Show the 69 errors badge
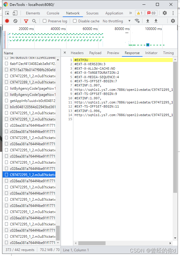The width and height of the screenshot is (180, 256). (151, 13)
